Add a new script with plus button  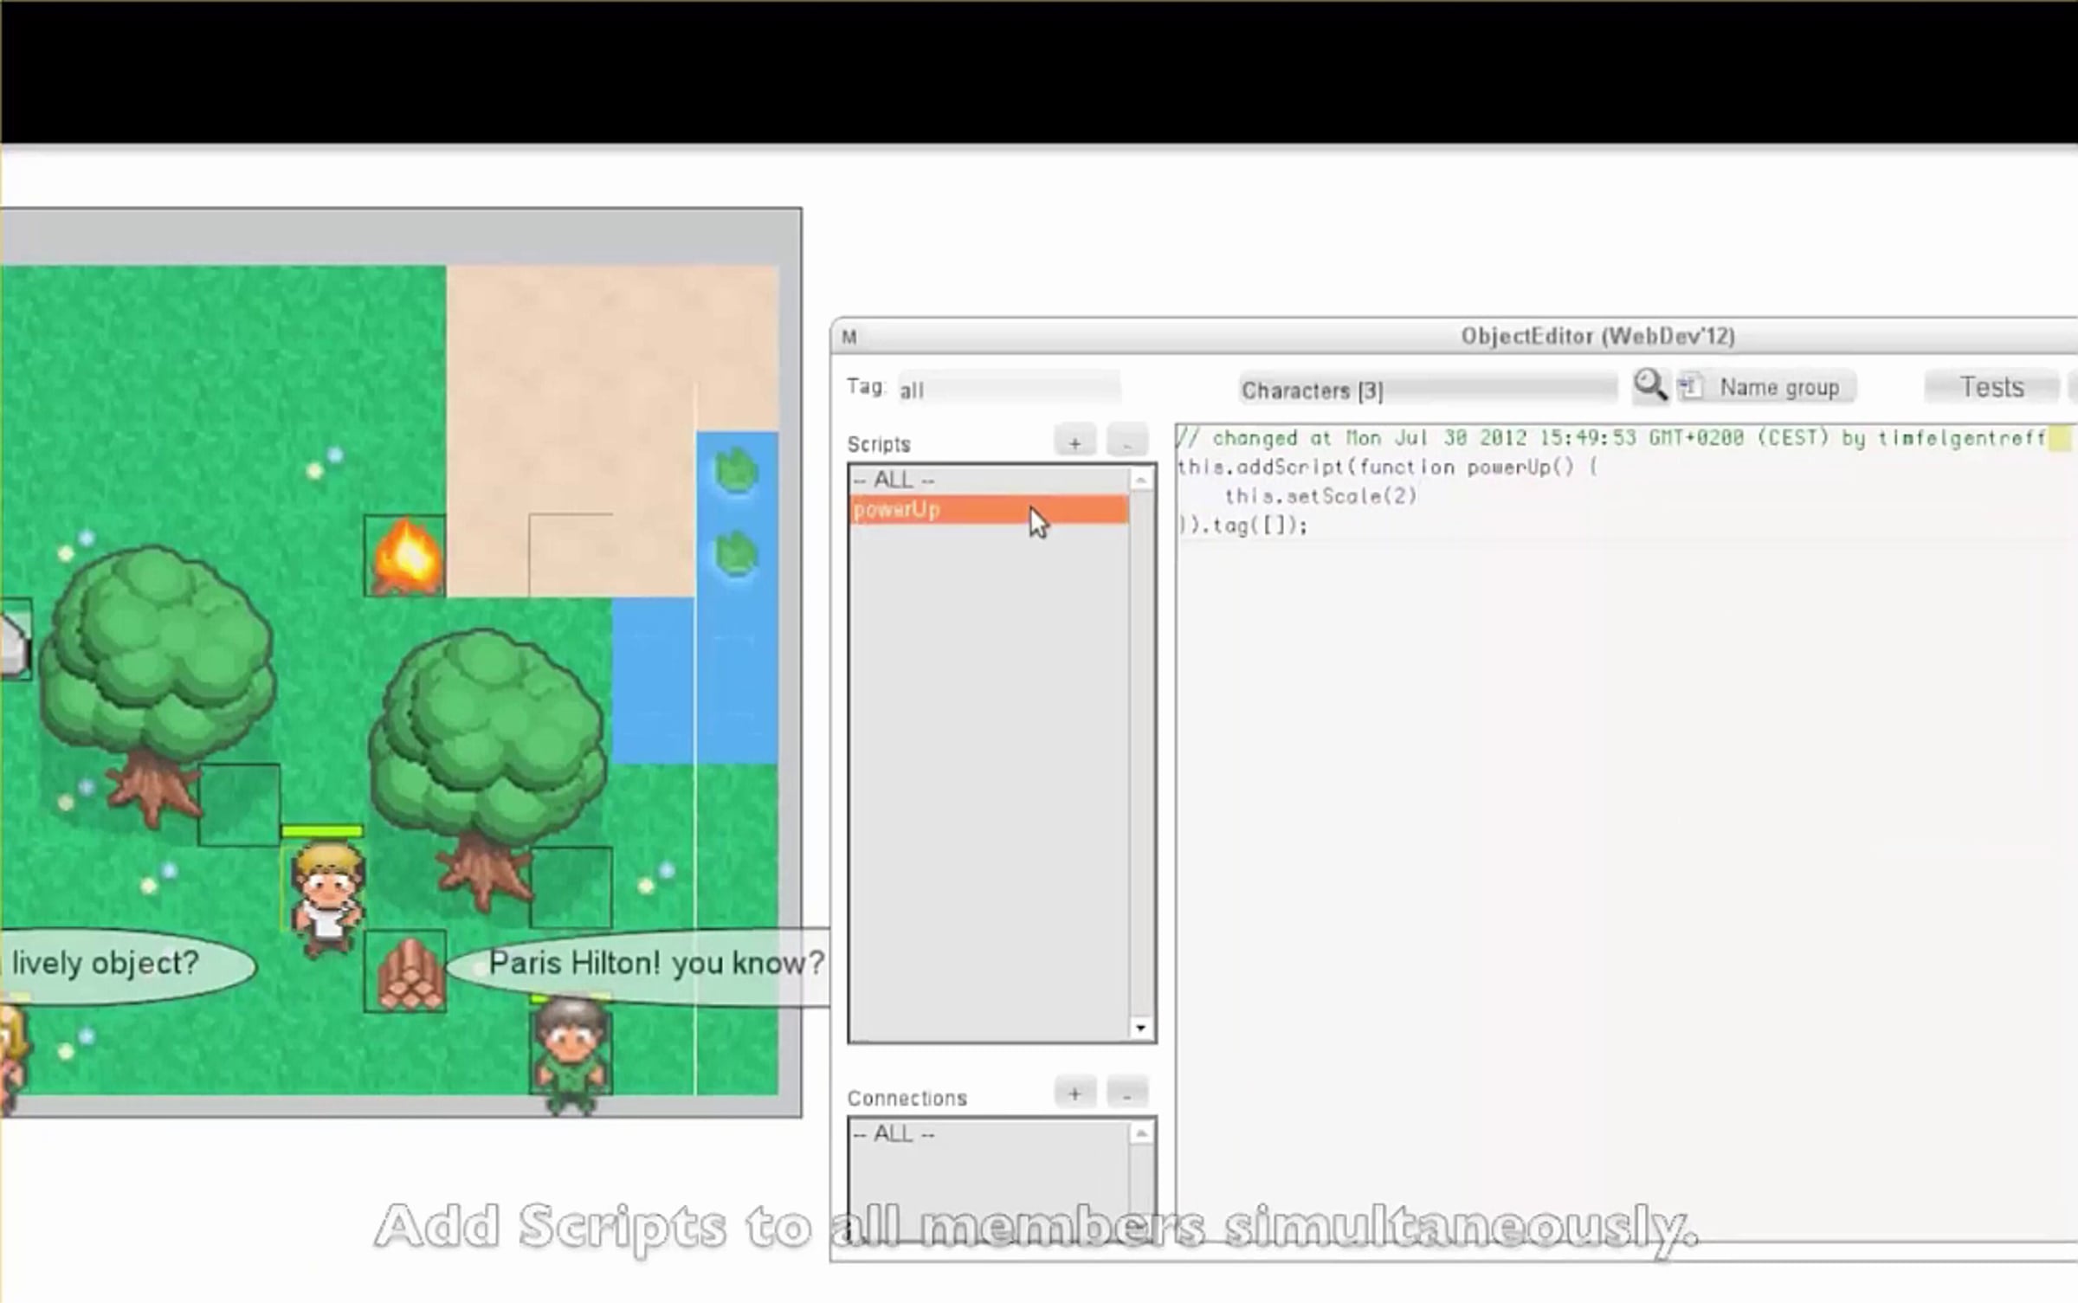tap(1074, 443)
